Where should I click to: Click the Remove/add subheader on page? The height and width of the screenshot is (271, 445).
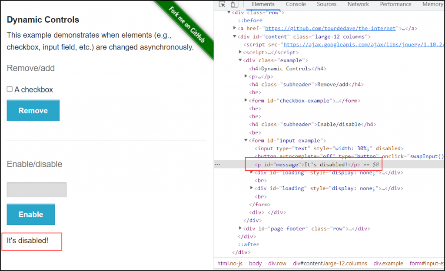[31, 68]
